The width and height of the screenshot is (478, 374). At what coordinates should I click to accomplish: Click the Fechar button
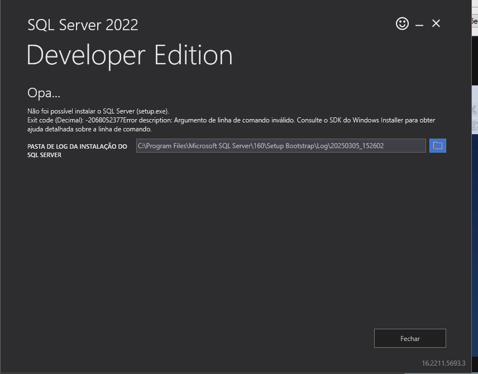coord(410,338)
